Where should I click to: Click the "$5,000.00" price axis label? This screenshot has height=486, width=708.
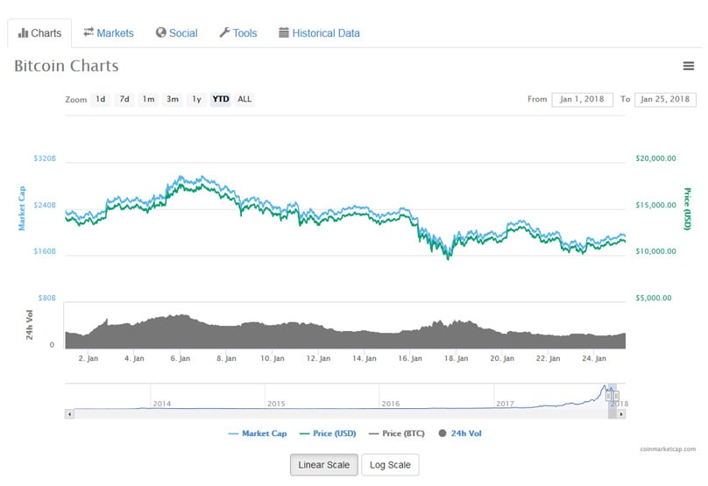coord(654,298)
